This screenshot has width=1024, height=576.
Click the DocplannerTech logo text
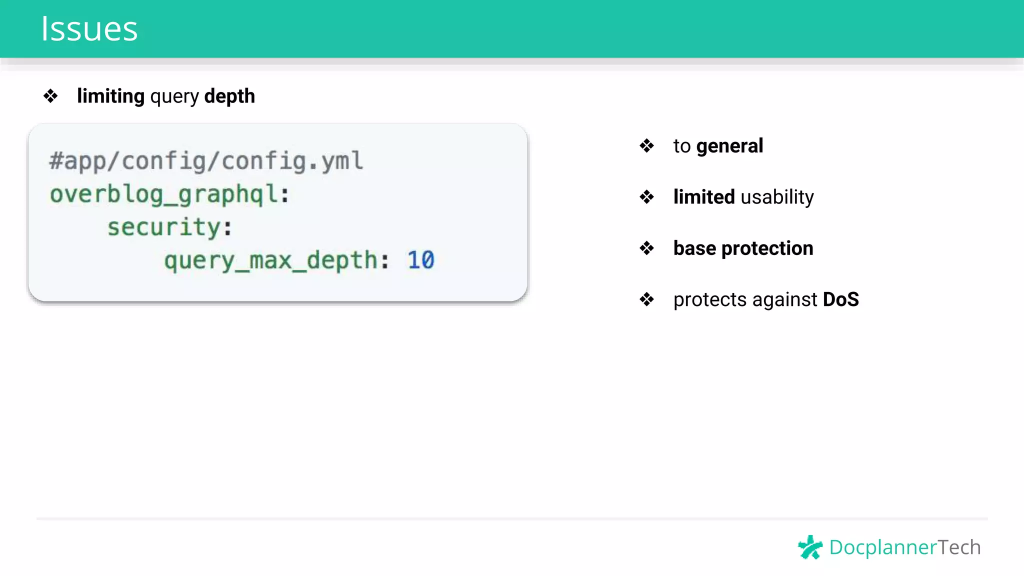(x=905, y=547)
